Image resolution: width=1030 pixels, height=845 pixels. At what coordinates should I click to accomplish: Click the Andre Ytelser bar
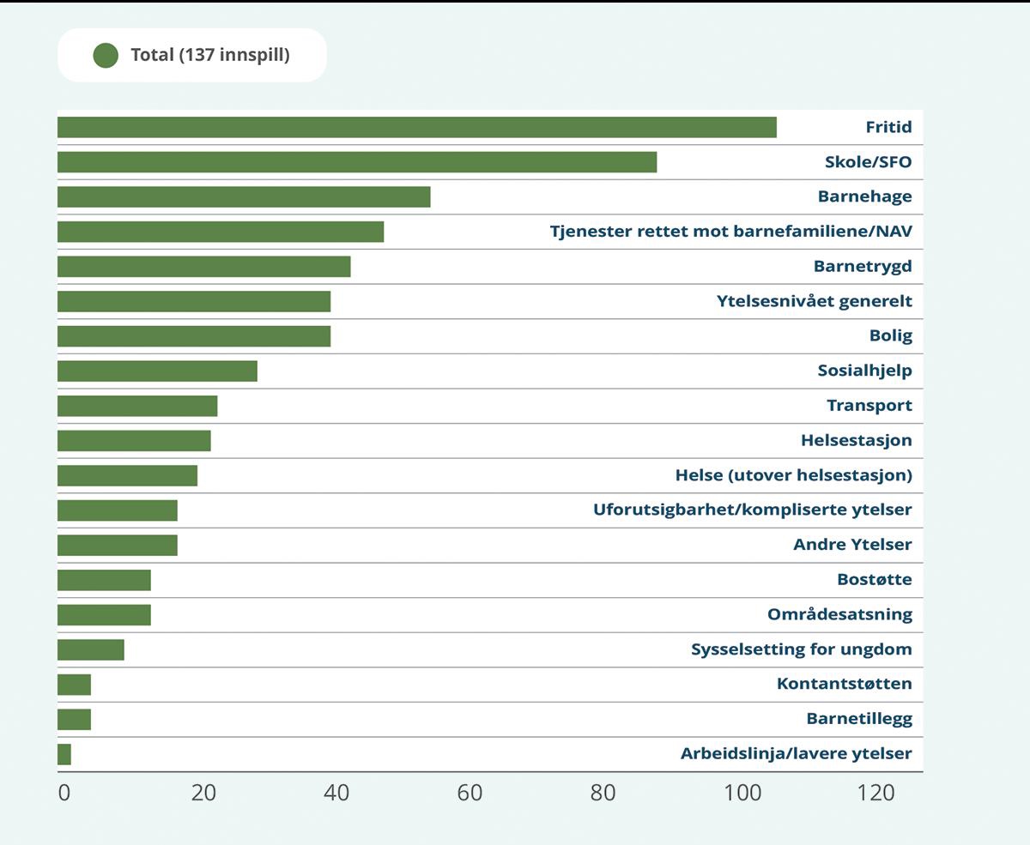coord(117,546)
